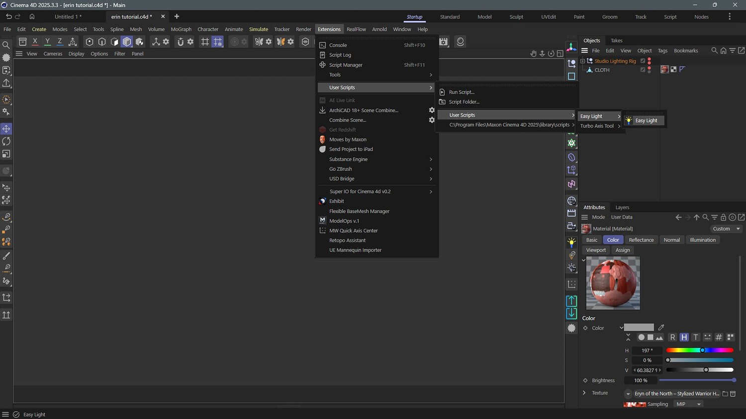This screenshot has height=419, width=746.
Task: Click the search magnifier in left toolbar
Action: pos(6,45)
